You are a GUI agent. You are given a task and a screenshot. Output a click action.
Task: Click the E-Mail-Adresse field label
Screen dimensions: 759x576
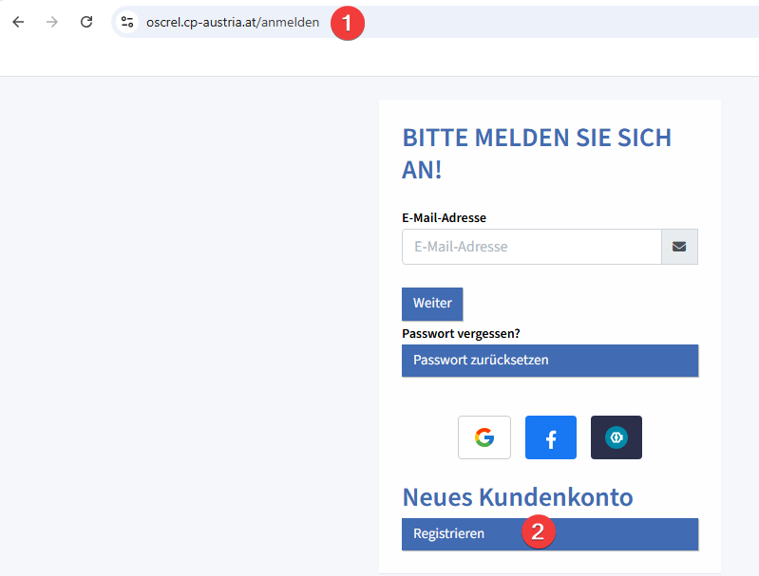coord(444,217)
